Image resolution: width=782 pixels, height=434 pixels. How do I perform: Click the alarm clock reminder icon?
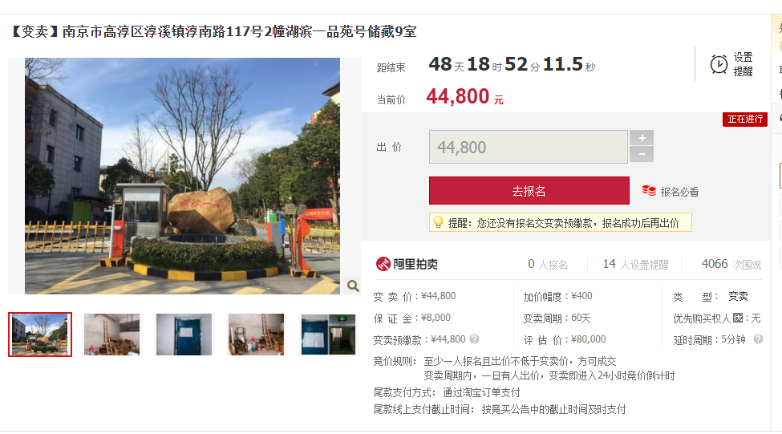point(719,64)
